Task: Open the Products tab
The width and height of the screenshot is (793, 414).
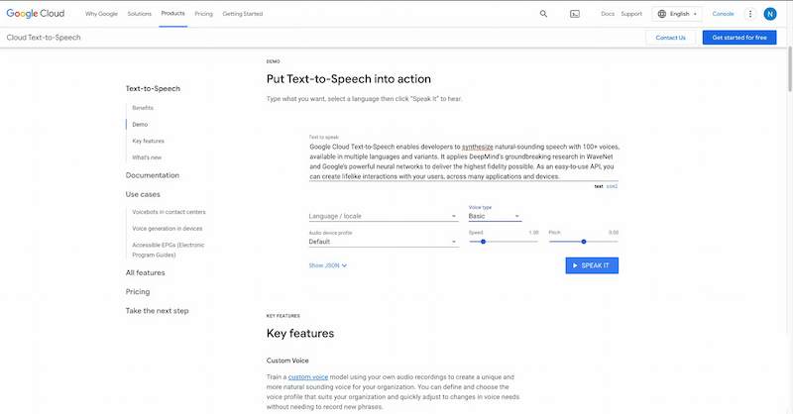Action: pos(172,14)
